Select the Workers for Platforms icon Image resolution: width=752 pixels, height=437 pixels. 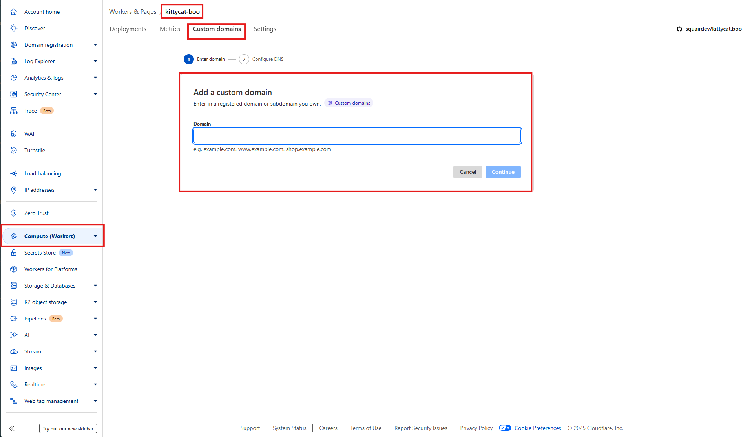click(x=14, y=269)
